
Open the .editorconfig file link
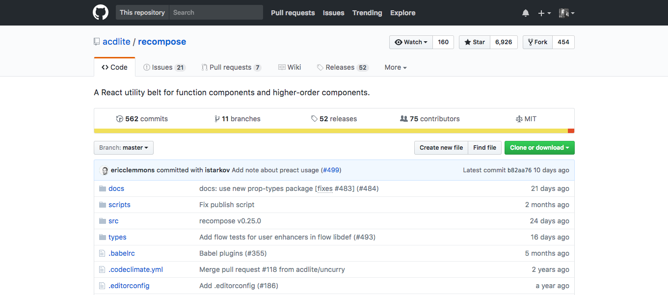coord(129,286)
